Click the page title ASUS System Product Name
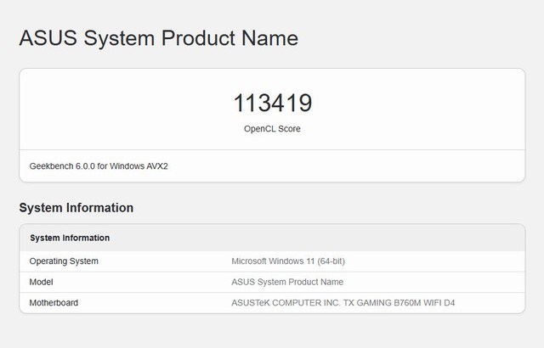This screenshot has width=544, height=348. [x=158, y=38]
